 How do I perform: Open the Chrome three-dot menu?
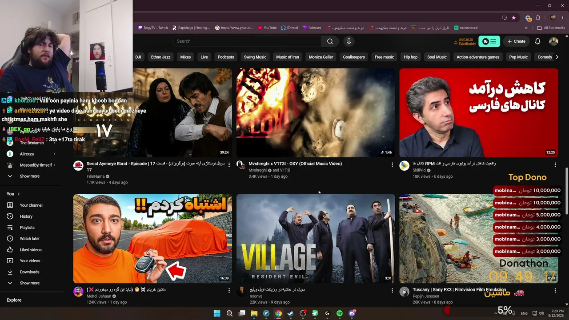pyautogui.click(x=563, y=18)
